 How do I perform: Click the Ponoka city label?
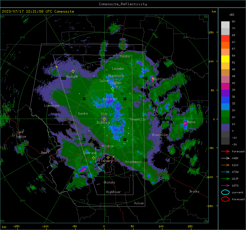pyautogui.click(x=125, y=56)
